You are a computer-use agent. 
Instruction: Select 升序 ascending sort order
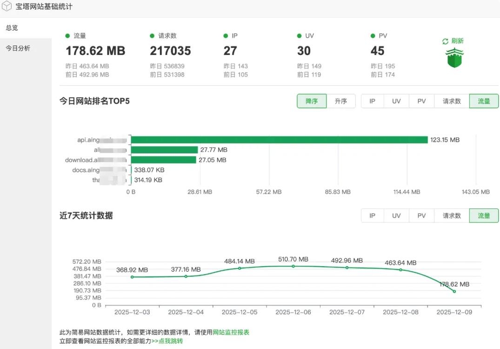[341, 101]
